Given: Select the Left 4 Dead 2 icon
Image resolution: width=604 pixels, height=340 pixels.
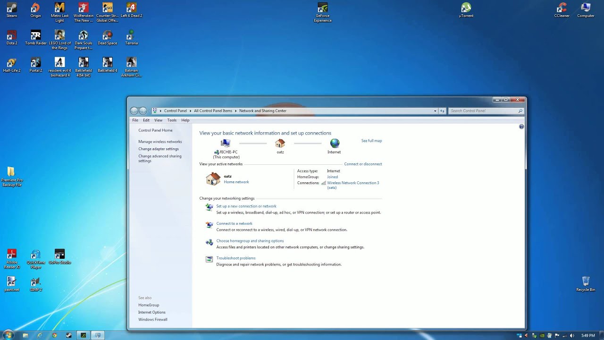Looking at the screenshot, I should pyautogui.click(x=132, y=10).
